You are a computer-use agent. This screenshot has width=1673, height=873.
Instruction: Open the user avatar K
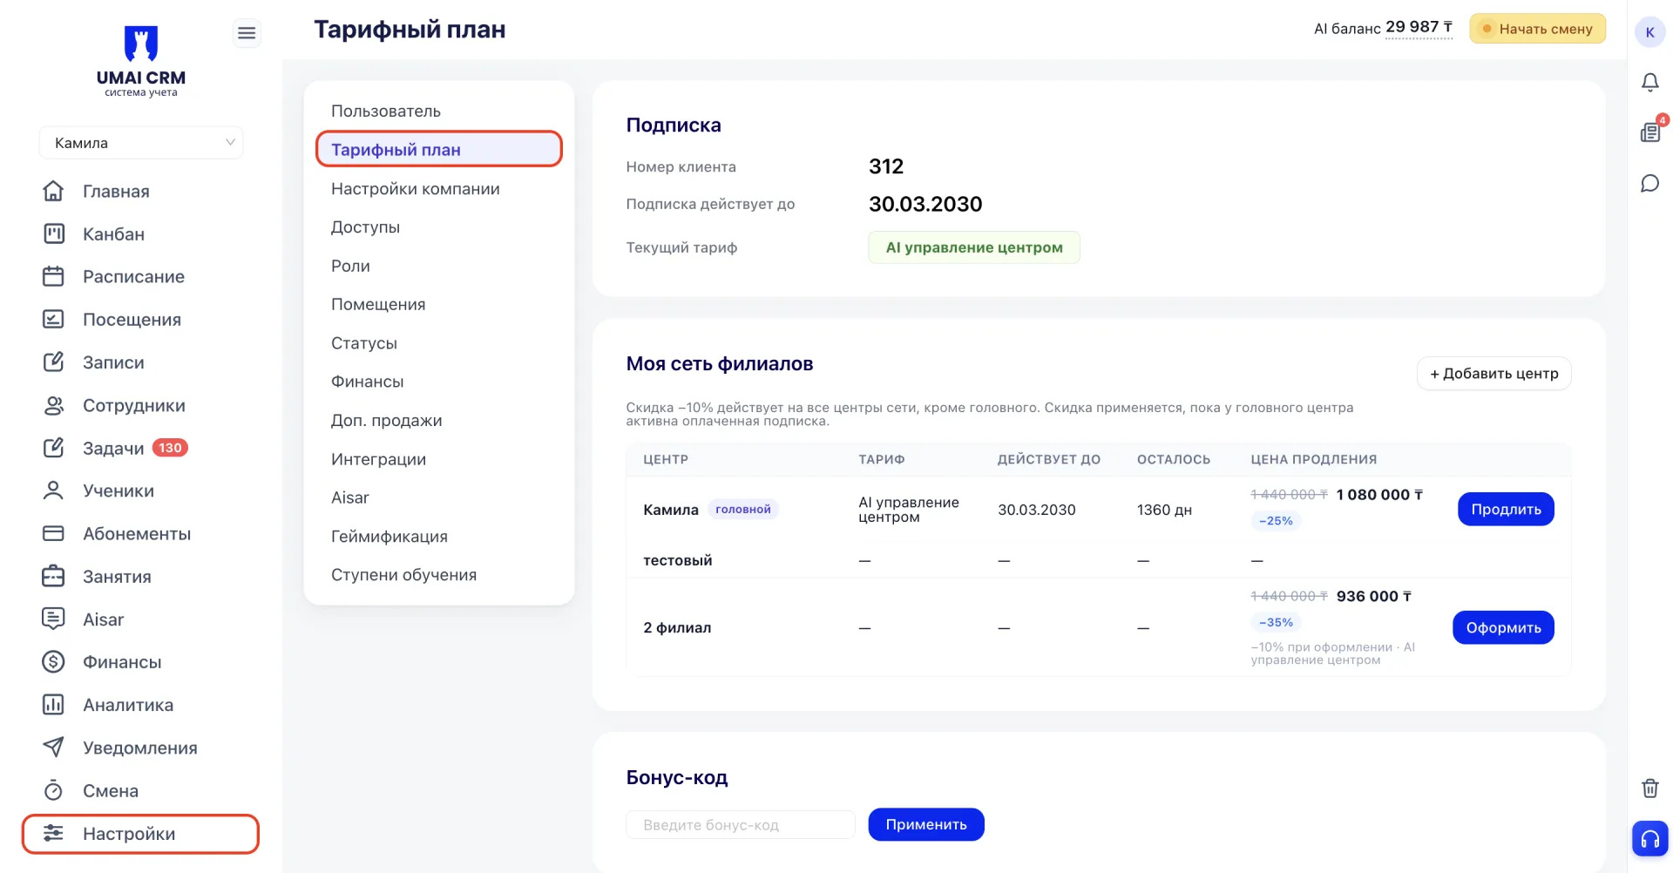coord(1649,32)
